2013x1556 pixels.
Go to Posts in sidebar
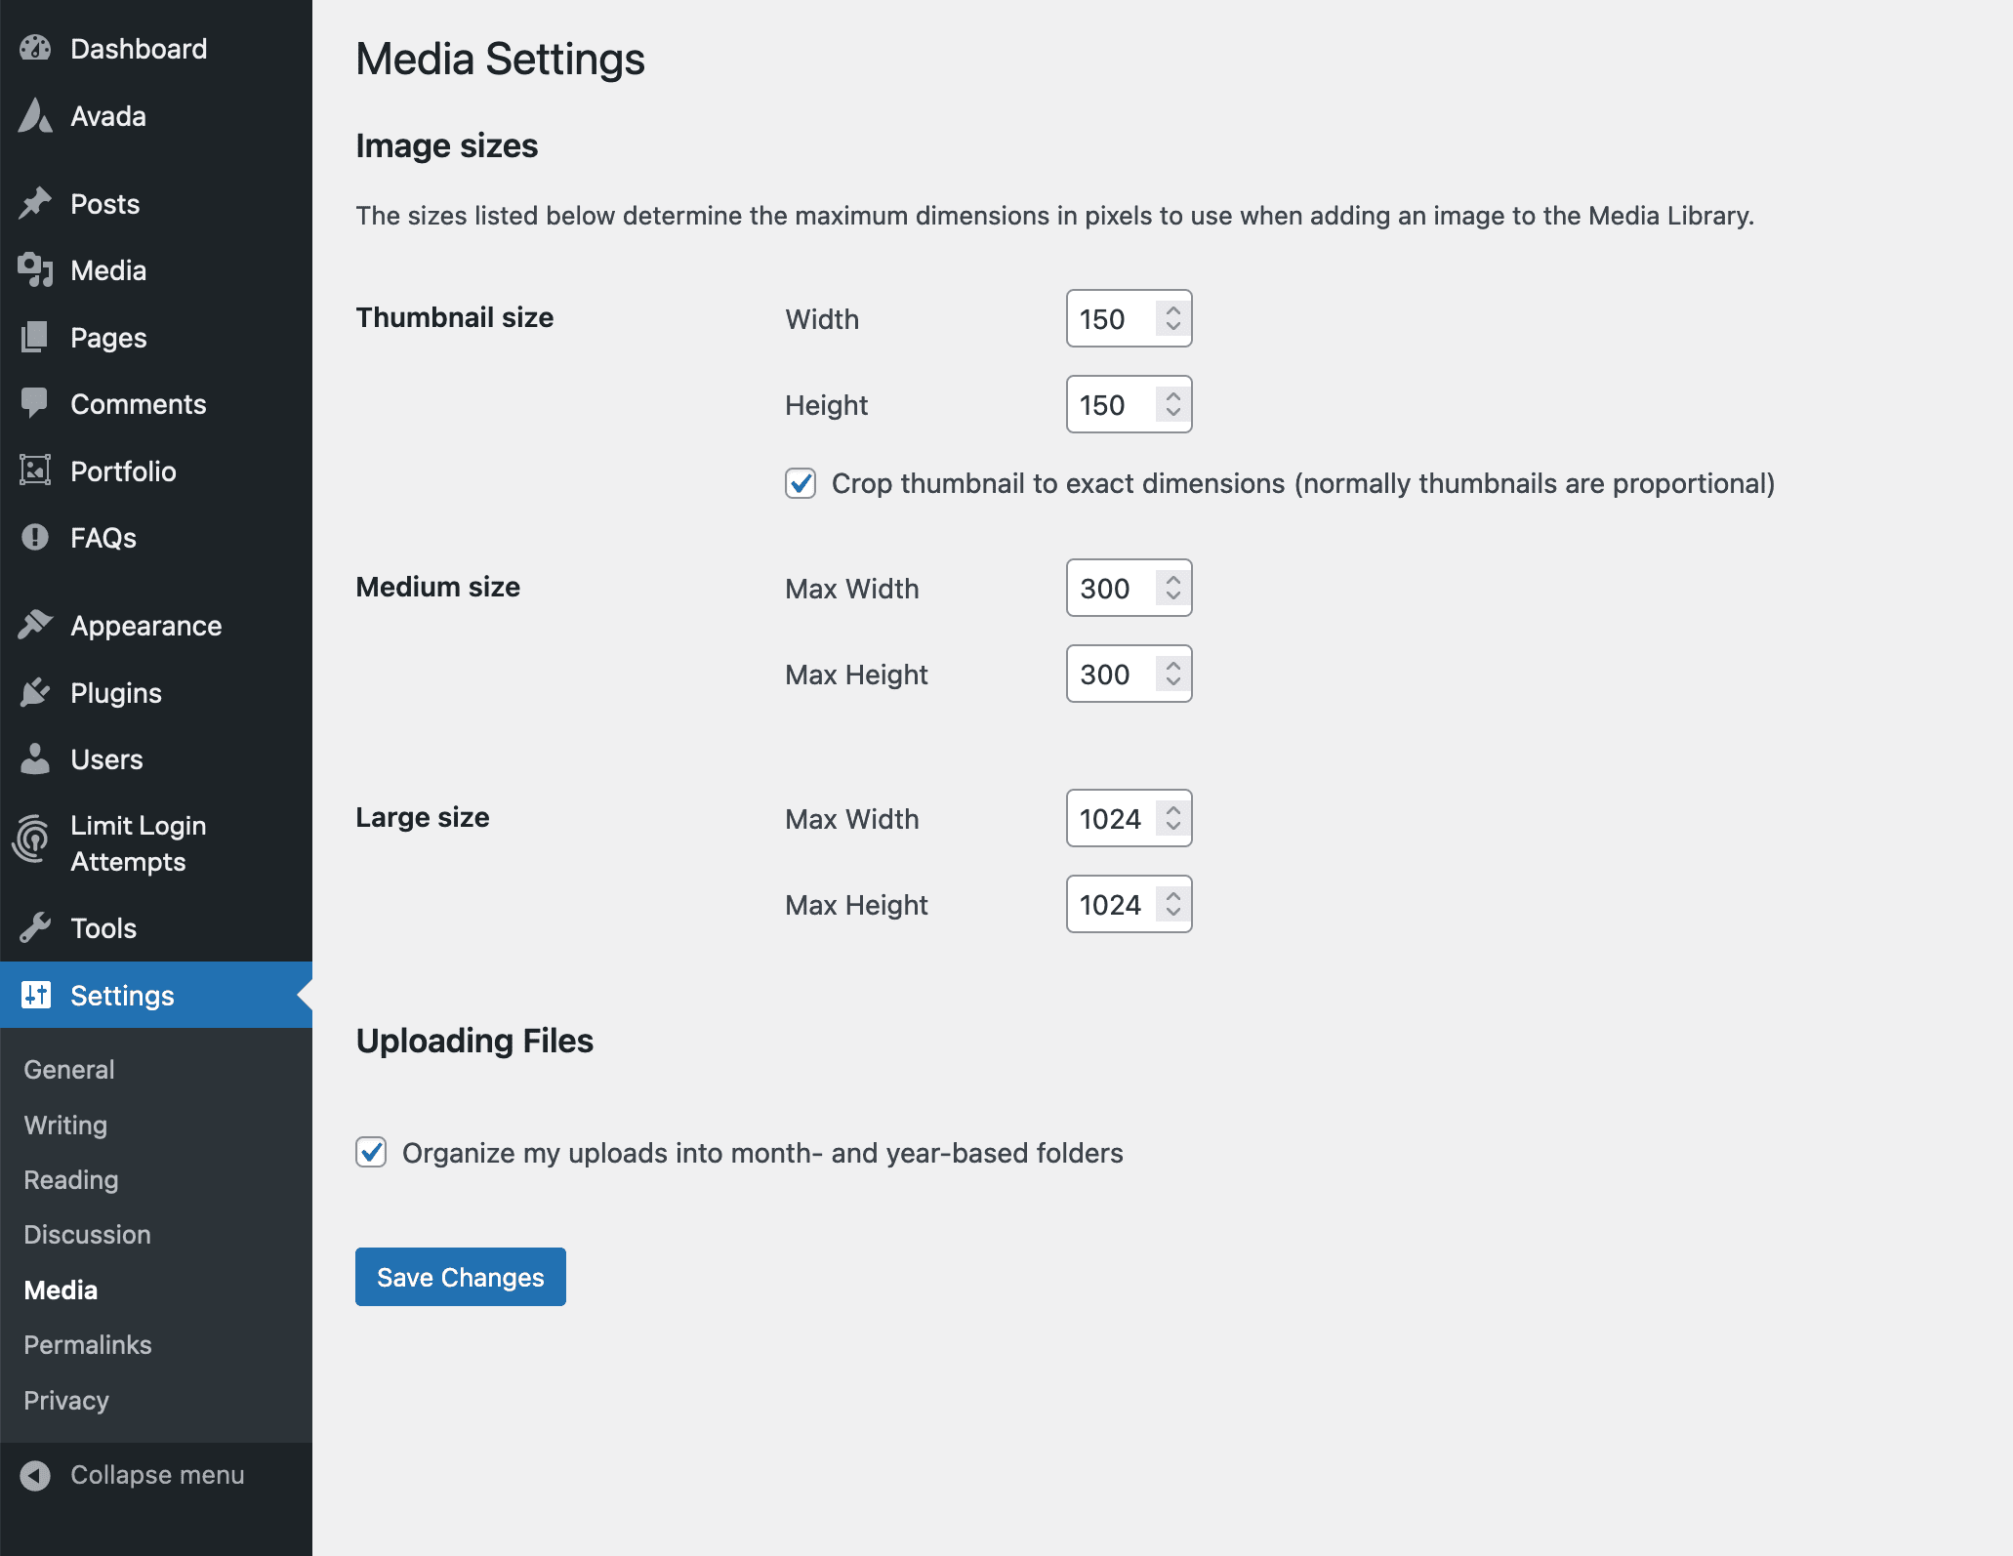(156, 203)
